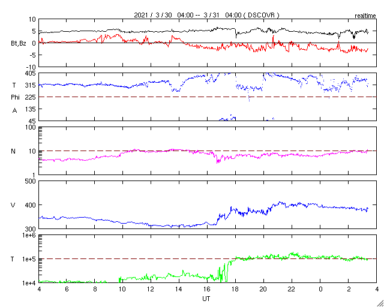
Task: Click hour '16' on the UT axis
Action: (207, 289)
